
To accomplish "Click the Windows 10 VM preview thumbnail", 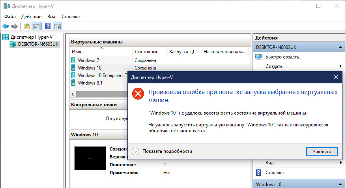I will pos(90,158).
